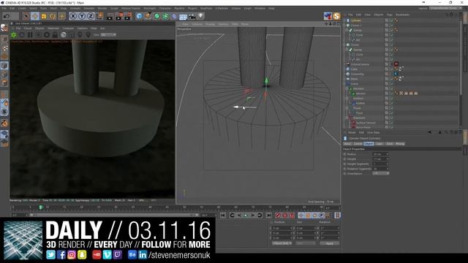Open Materials menu in Live Viewer
The height and width of the screenshot is (263, 468).
(x=53, y=28)
